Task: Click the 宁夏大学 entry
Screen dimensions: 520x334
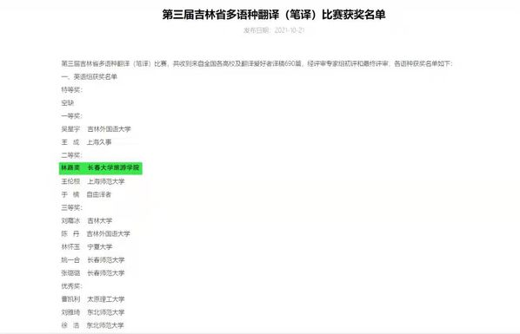Action: tap(99, 247)
